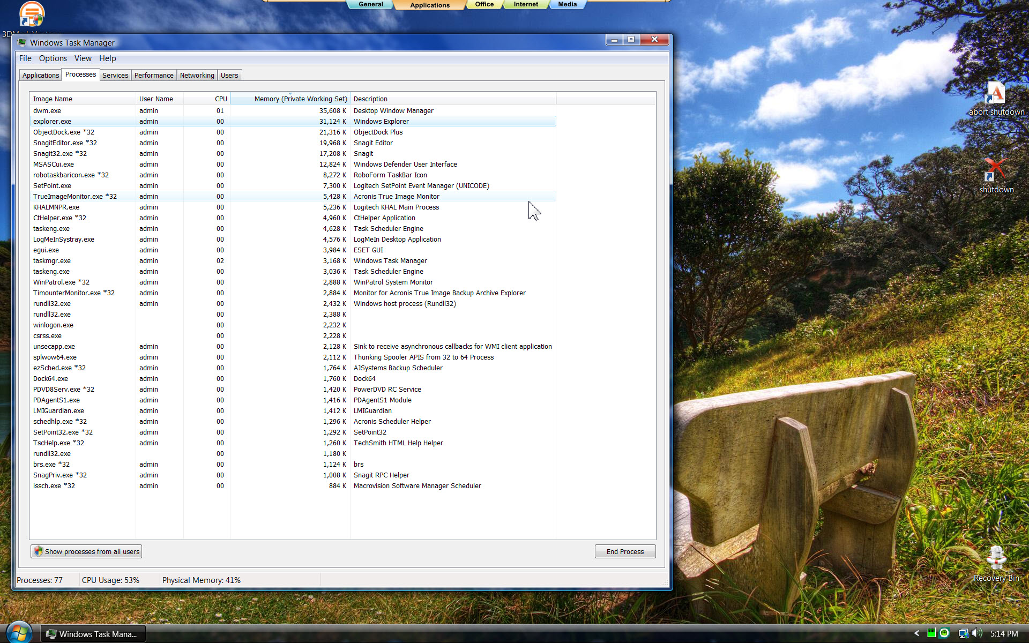Switch to the Applications tab in Task Manager
1029x643 pixels.
[x=41, y=76]
